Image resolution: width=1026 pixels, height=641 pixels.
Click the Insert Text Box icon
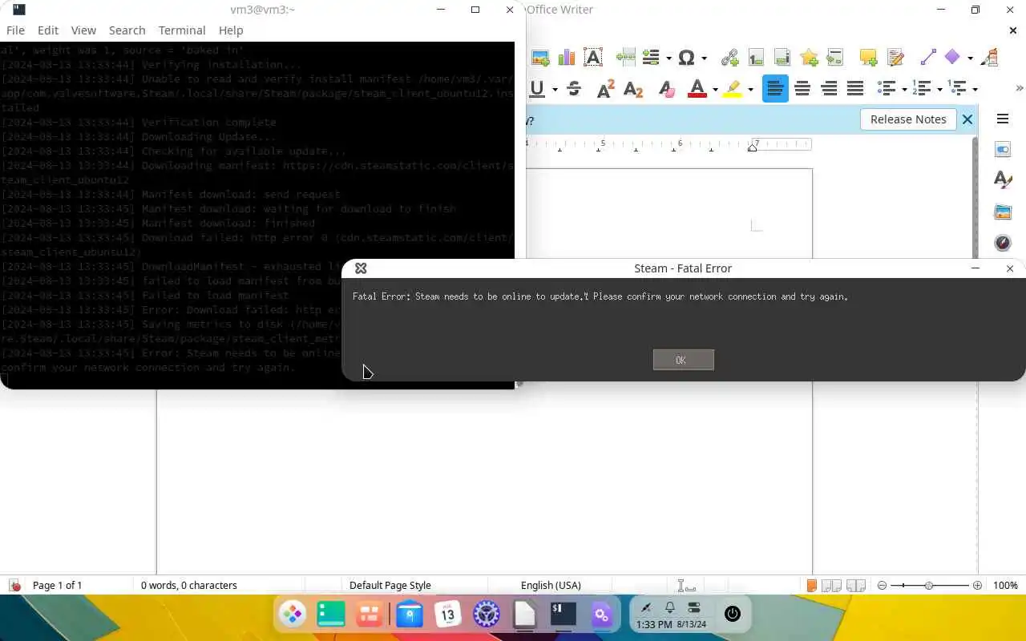[593, 58]
